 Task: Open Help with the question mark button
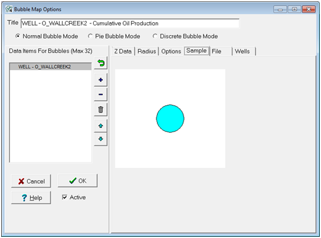tap(31, 197)
